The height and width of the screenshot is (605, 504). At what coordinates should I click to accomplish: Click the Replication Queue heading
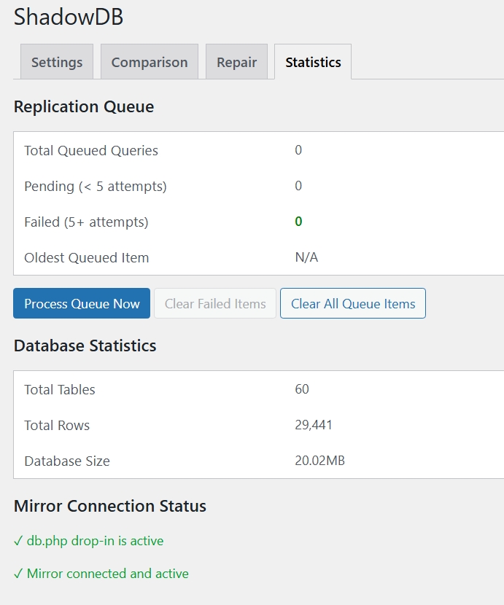coord(84,106)
